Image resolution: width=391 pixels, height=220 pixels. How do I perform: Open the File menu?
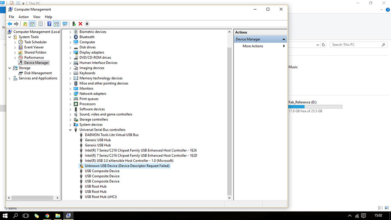coord(11,17)
